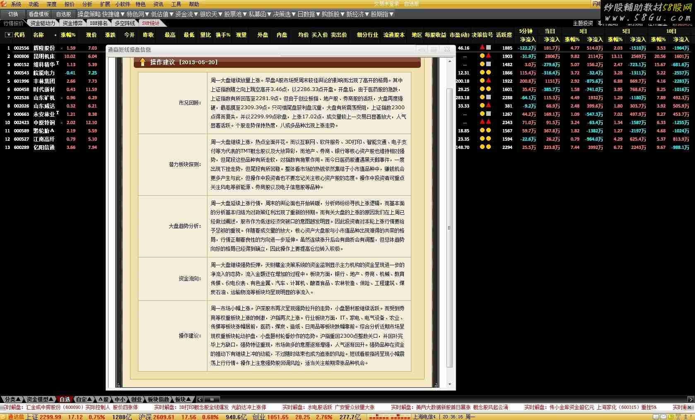
Task: Open the SUP统计 tab
Action: (x=151, y=23)
